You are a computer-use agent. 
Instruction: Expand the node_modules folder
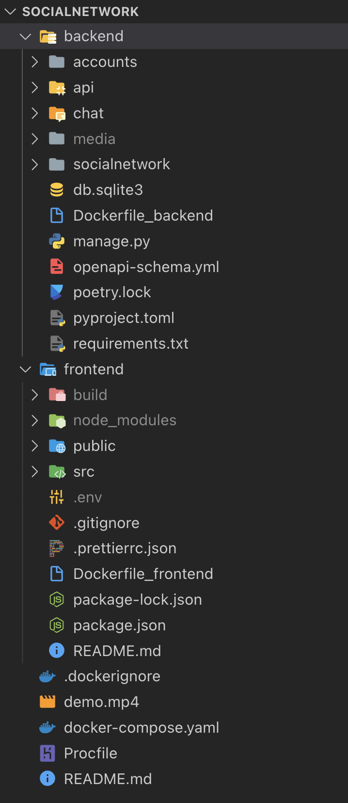(34, 420)
